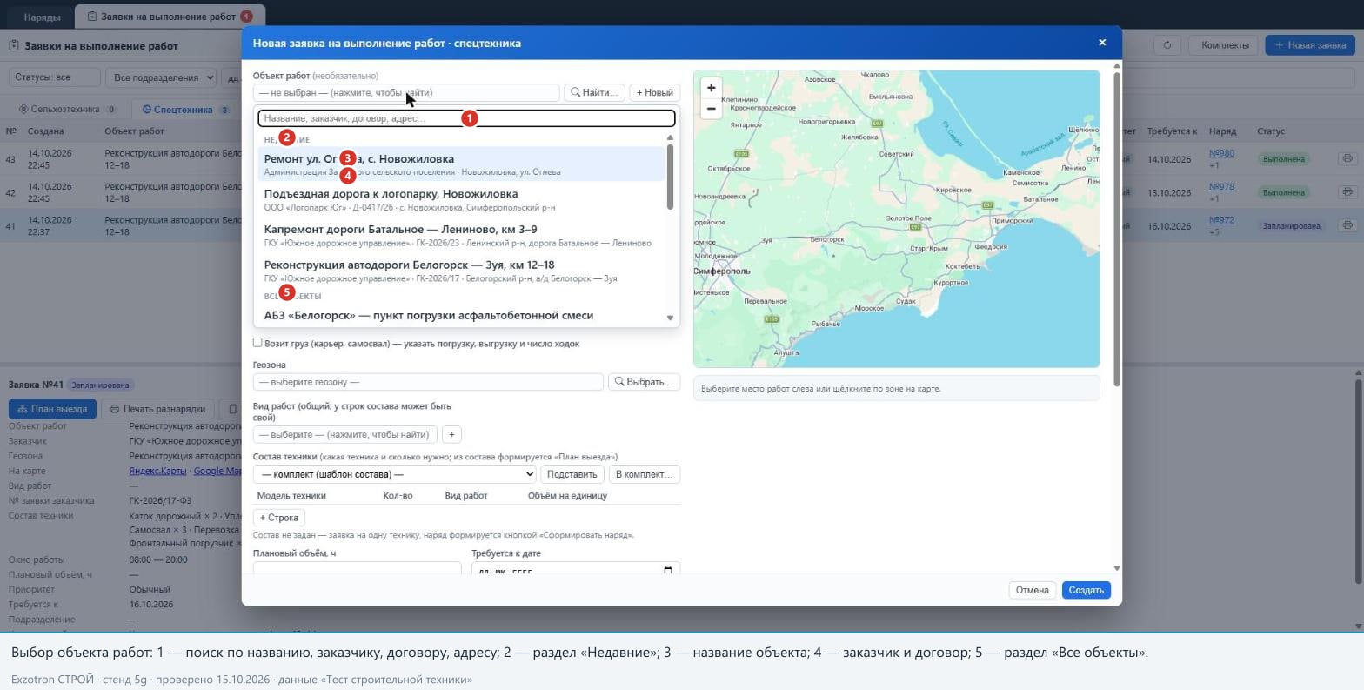The width and height of the screenshot is (1364, 690).
Task: Click 'Найти…' search button for object
Action: 594,92
